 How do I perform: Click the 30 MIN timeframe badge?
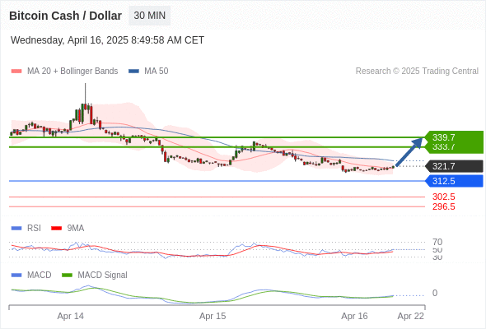[x=149, y=16]
